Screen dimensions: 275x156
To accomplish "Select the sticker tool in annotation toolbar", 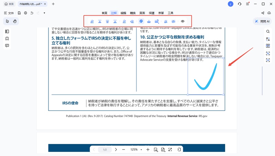I will tap(141, 21).
